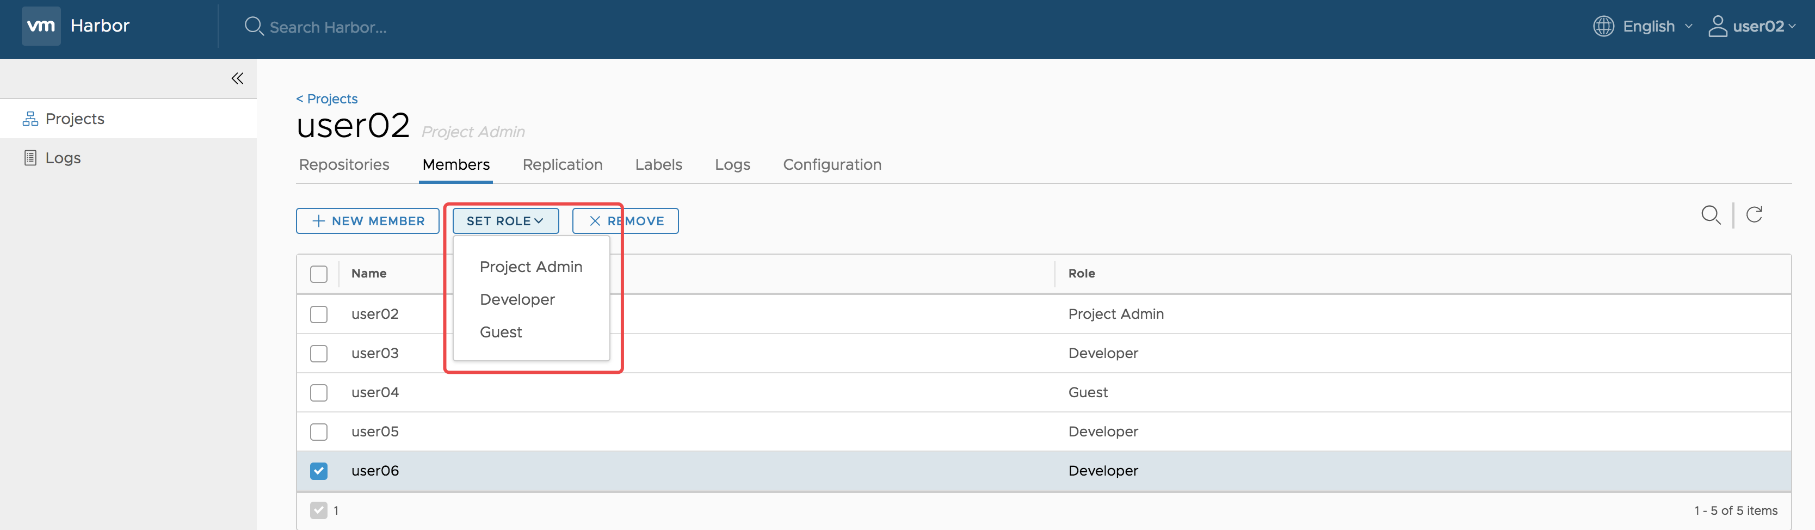Click the Projects sidebar icon
The width and height of the screenshot is (1815, 530).
[30, 119]
